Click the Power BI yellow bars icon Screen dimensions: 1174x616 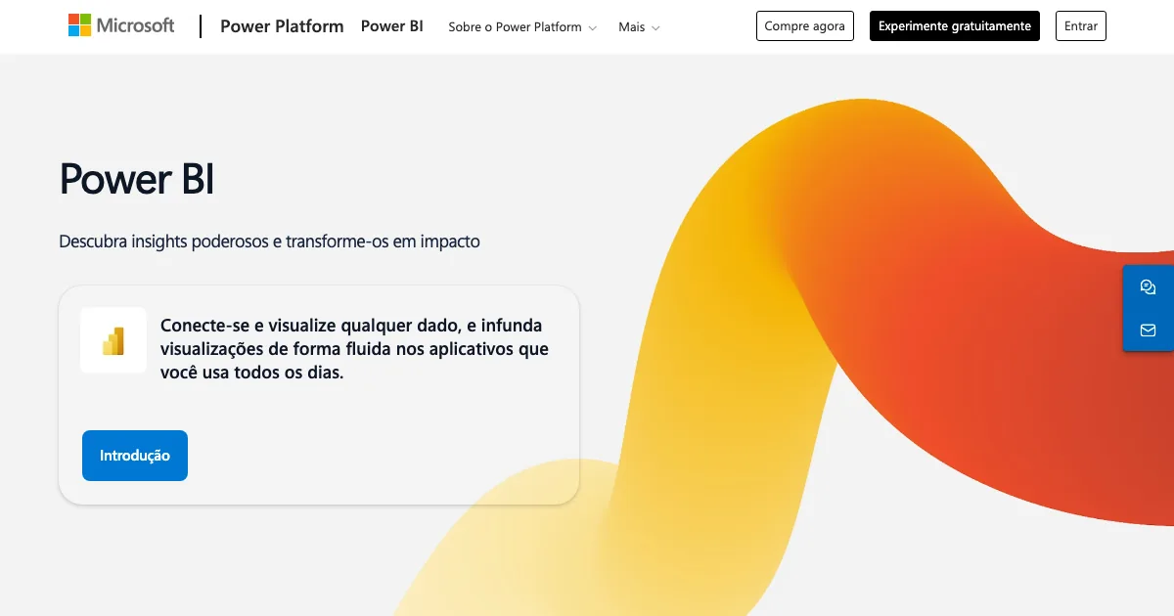[x=113, y=340]
